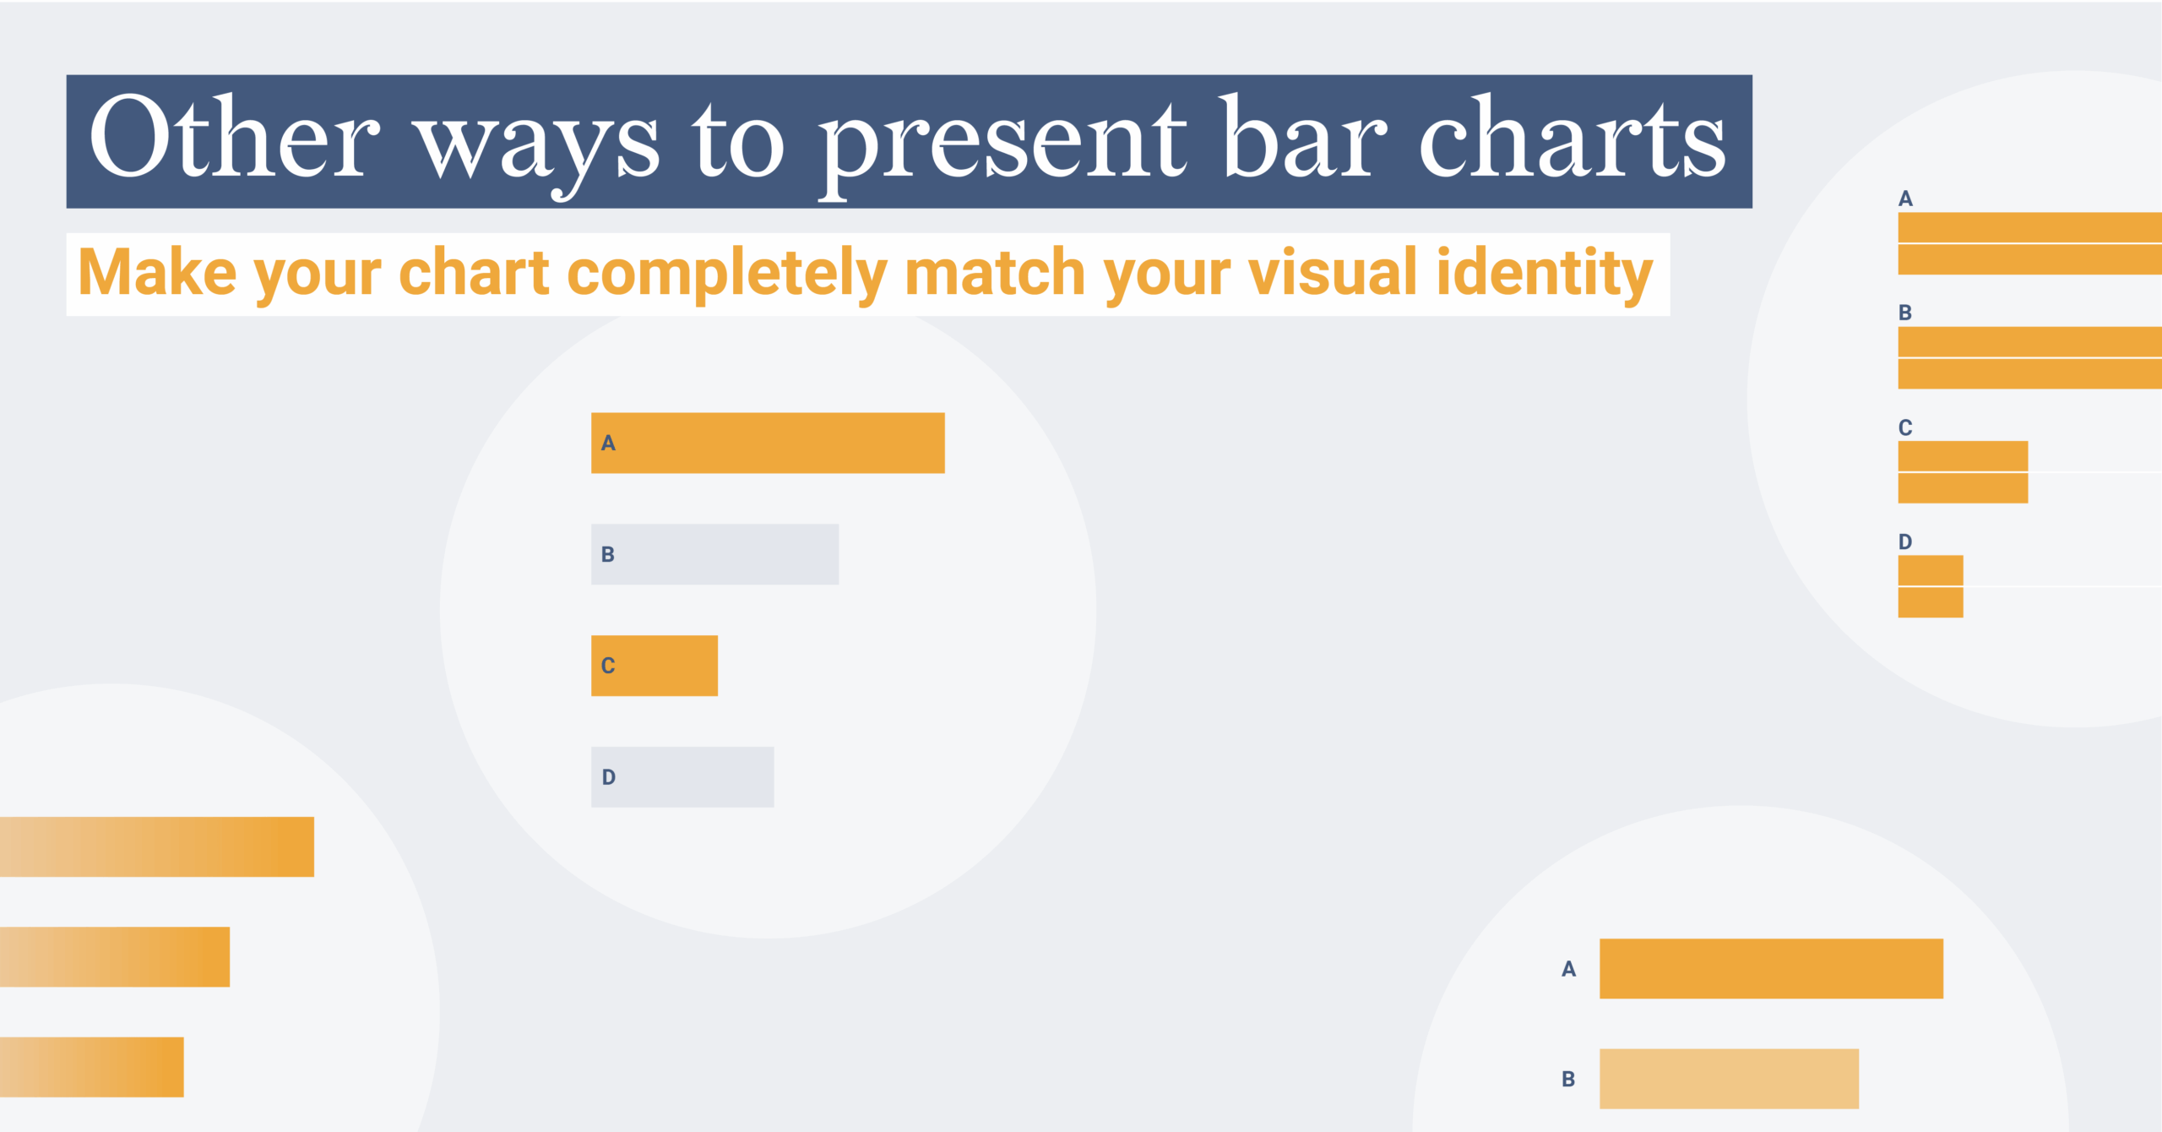This screenshot has width=2162, height=1132.
Task: Click label A beside the bottom-right chart bar
Action: pos(1568,969)
